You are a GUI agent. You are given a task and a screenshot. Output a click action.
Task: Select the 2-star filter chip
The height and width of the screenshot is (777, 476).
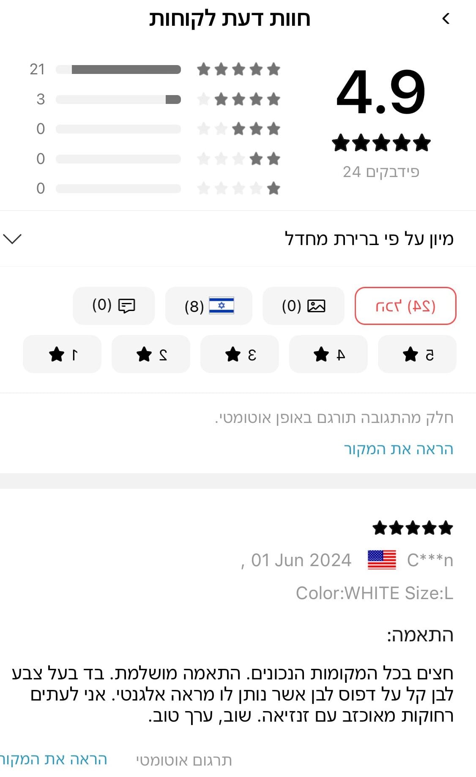(150, 354)
